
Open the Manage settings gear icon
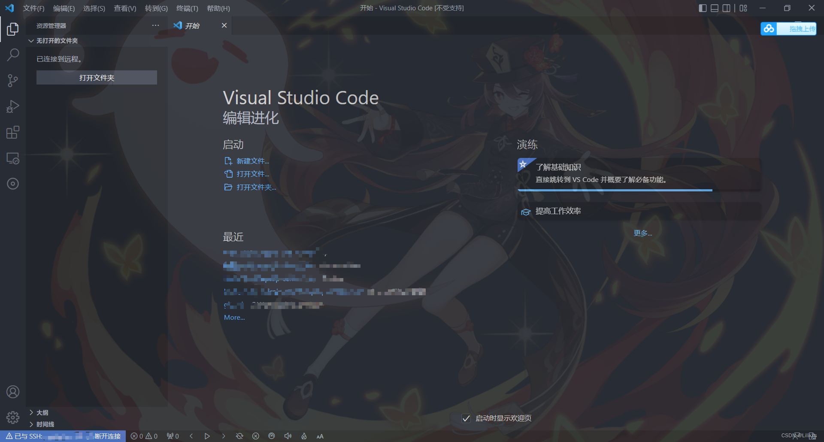point(12,417)
